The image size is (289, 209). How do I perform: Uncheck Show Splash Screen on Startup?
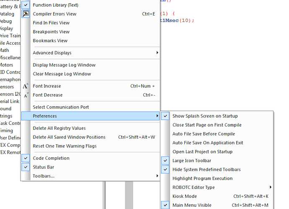pyautogui.click(x=165, y=116)
